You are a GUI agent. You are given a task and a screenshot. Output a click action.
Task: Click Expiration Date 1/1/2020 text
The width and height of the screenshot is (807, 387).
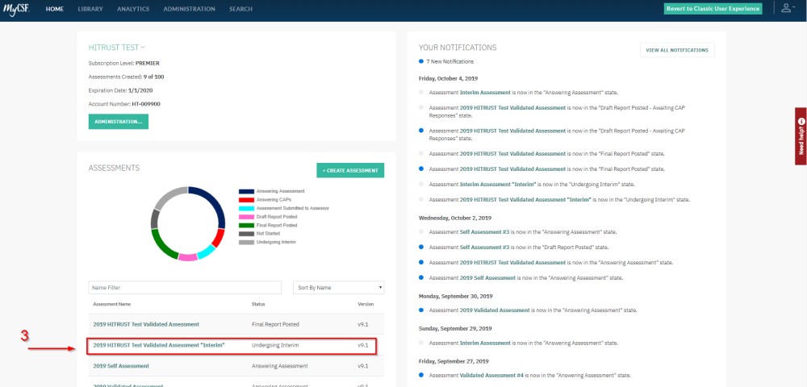(120, 90)
